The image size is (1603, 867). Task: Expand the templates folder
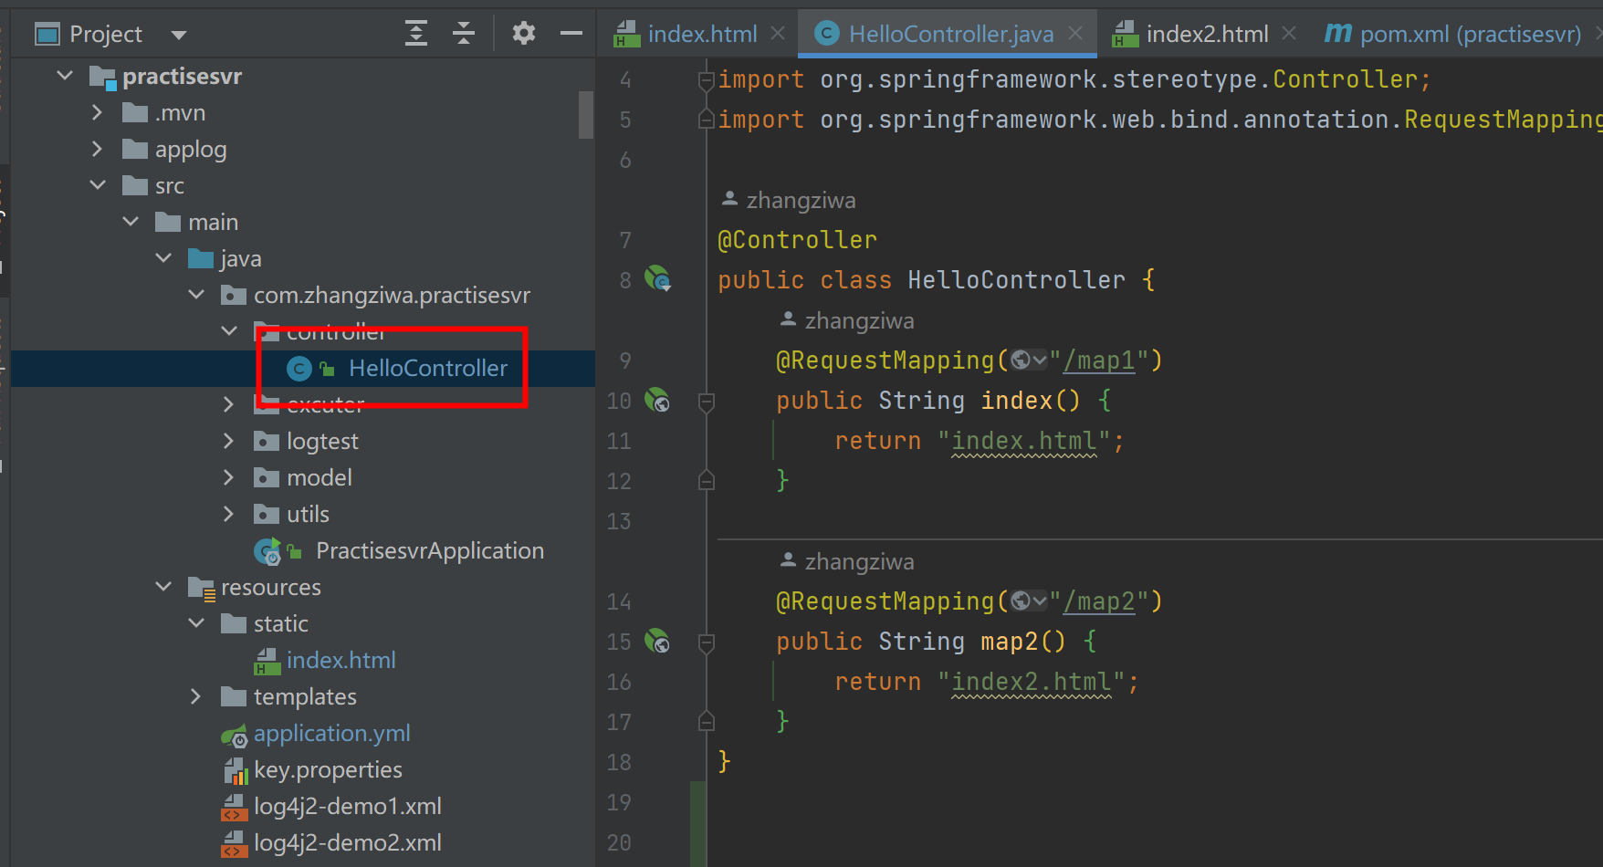(196, 696)
